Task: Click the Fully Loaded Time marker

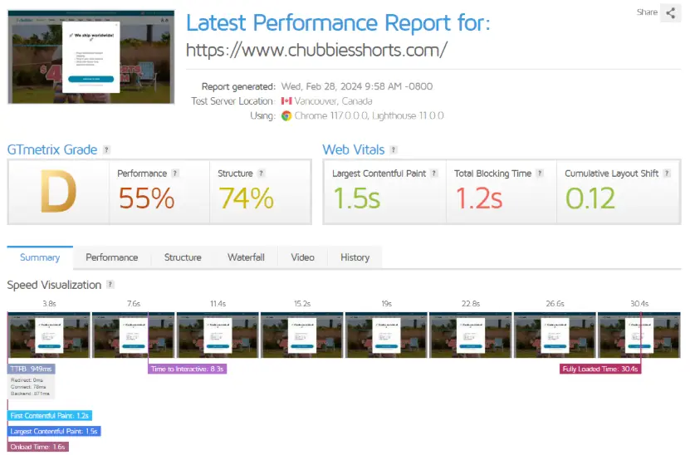Action: pos(600,369)
